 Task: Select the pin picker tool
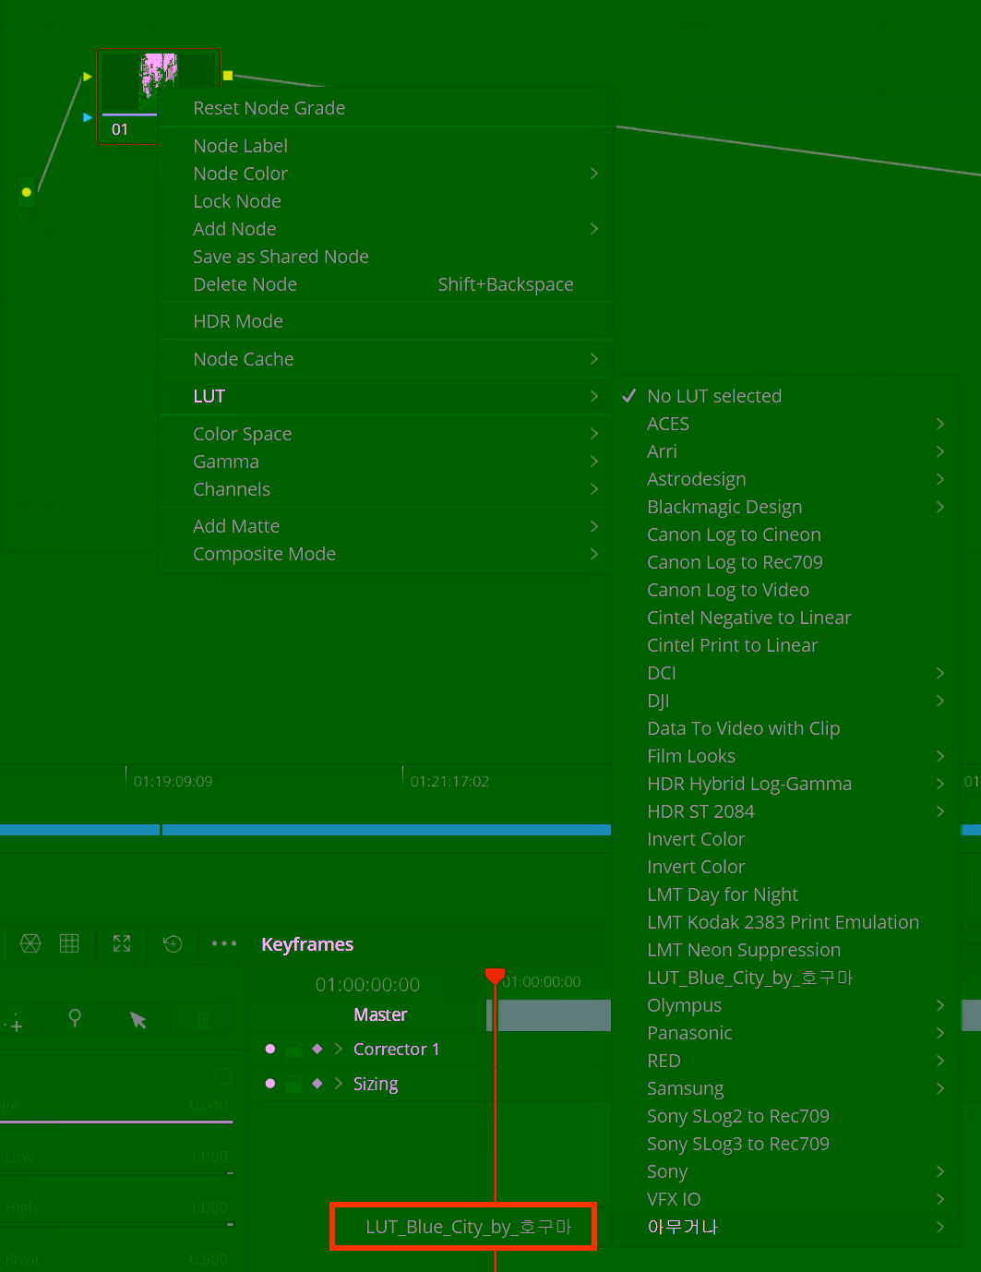click(x=75, y=1018)
